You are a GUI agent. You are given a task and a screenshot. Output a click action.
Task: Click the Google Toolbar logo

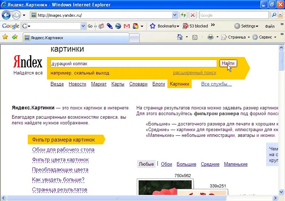coord(11,26)
